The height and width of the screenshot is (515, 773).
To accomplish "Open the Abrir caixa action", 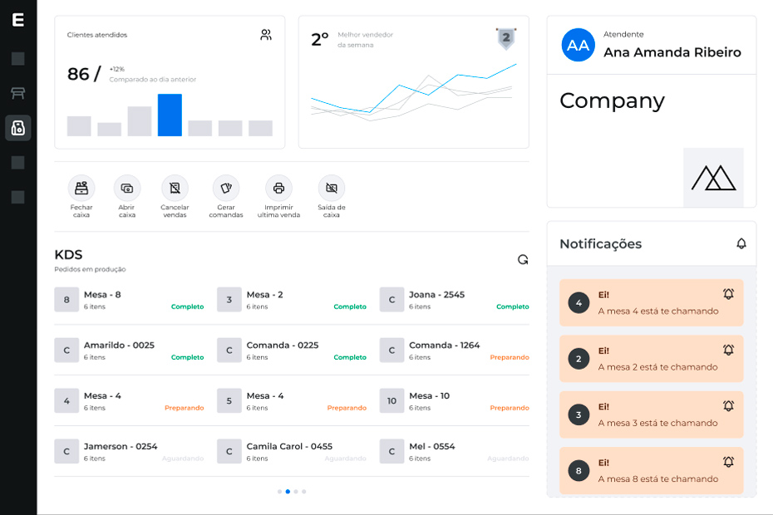I will point(127,189).
